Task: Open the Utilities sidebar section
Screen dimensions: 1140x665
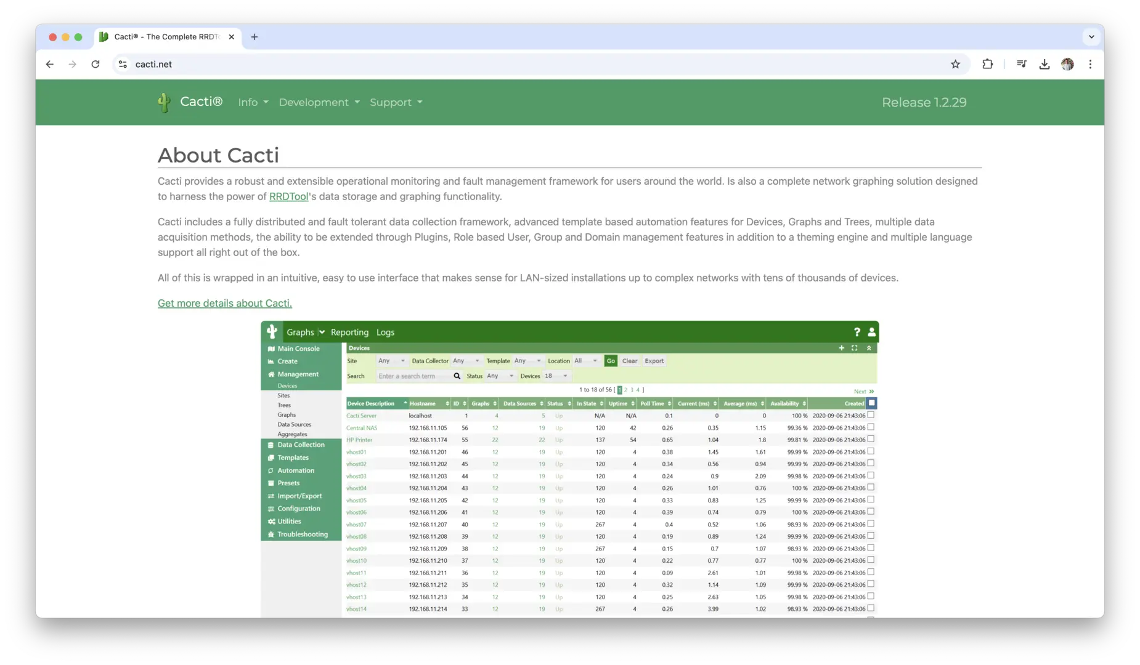Action: click(289, 522)
